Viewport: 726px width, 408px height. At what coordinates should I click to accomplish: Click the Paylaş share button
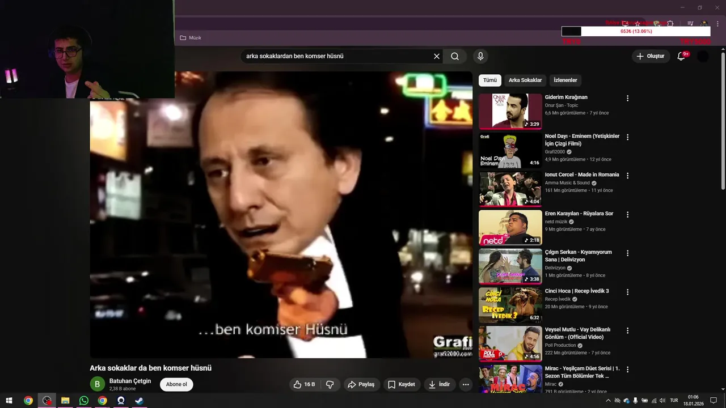pyautogui.click(x=361, y=384)
